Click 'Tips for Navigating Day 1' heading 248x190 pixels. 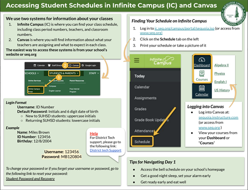pyautogui.click(x=152, y=162)
